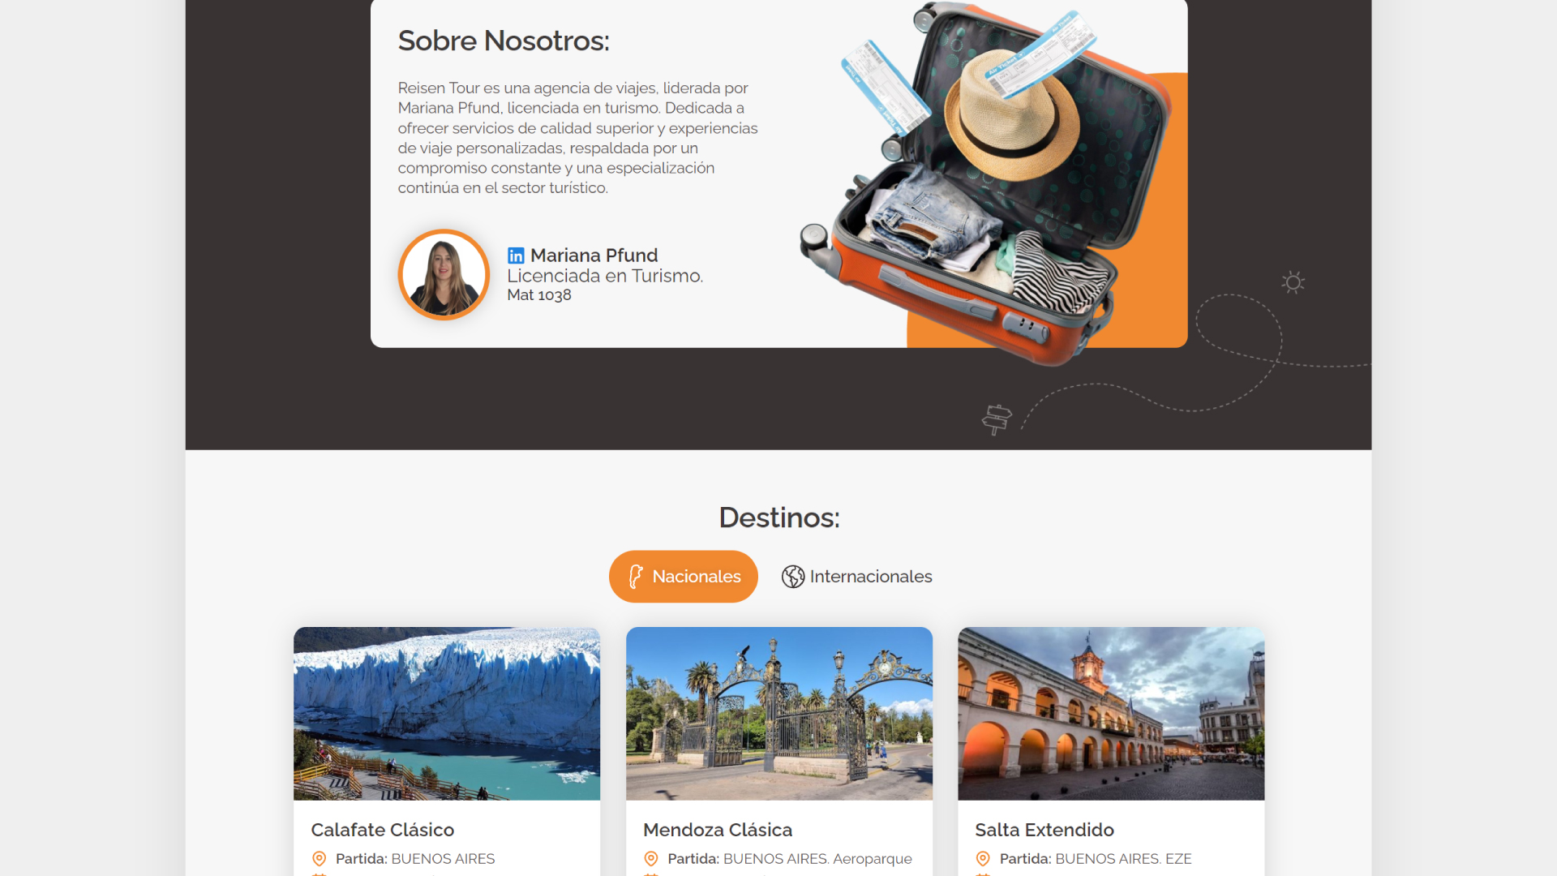Screen dimensions: 1557x876
Task: Click the Argentina map icon in Nacionales
Action: pyautogui.click(x=636, y=577)
